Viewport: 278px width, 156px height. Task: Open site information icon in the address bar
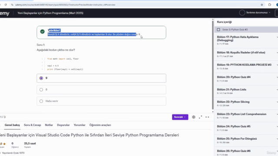(12, 5)
